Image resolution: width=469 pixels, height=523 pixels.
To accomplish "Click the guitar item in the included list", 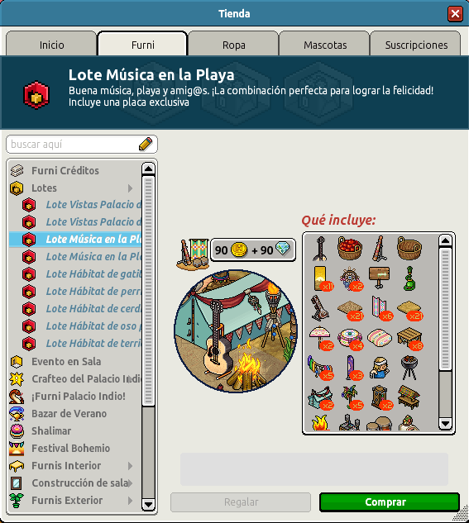I will pyautogui.click(x=320, y=249).
